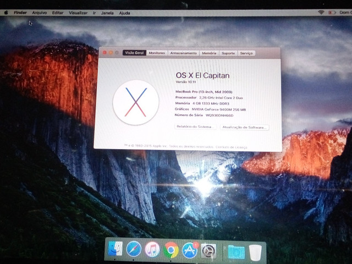Open the Contrato de Licença link
Image resolution: width=352 pixels, height=264 pixels.
coord(231,147)
